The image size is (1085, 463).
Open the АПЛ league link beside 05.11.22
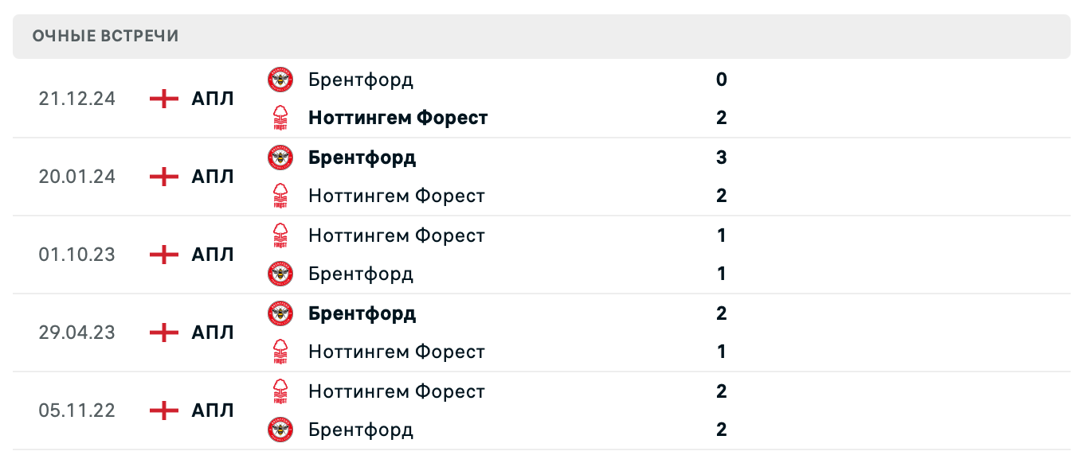coord(212,410)
